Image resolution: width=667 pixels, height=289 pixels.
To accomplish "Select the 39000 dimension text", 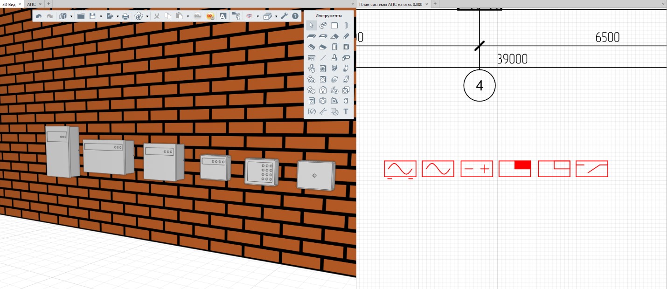I will click(x=512, y=59).
